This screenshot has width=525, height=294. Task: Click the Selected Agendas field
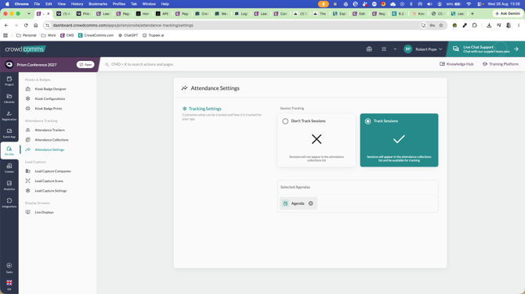pos(357,196)
